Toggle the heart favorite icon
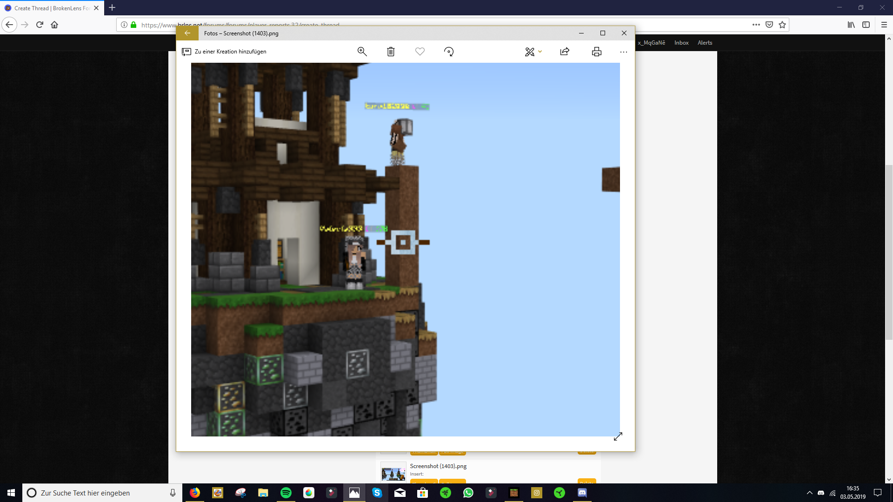Image resolution: width=893 pixels, height=502 pixels. pos(420,52)
